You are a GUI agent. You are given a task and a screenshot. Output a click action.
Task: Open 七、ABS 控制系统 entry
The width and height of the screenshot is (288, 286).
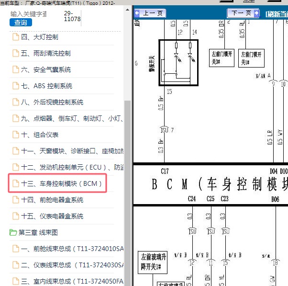tap(46, 86)
